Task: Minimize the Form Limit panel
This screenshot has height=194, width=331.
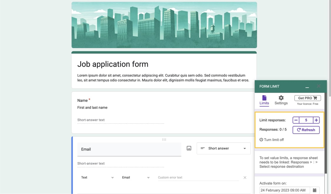Action: [307, 87]
